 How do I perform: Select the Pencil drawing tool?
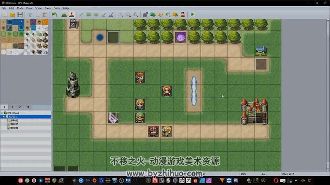pos(81,15)
